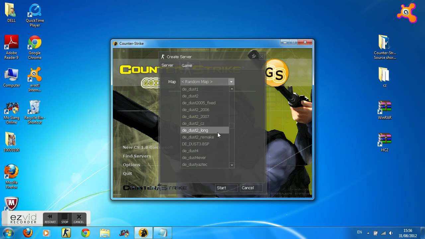Open Recycle Bin shortcut on desktop
Viewport: 425px width, 239px height.
point(35,112)
